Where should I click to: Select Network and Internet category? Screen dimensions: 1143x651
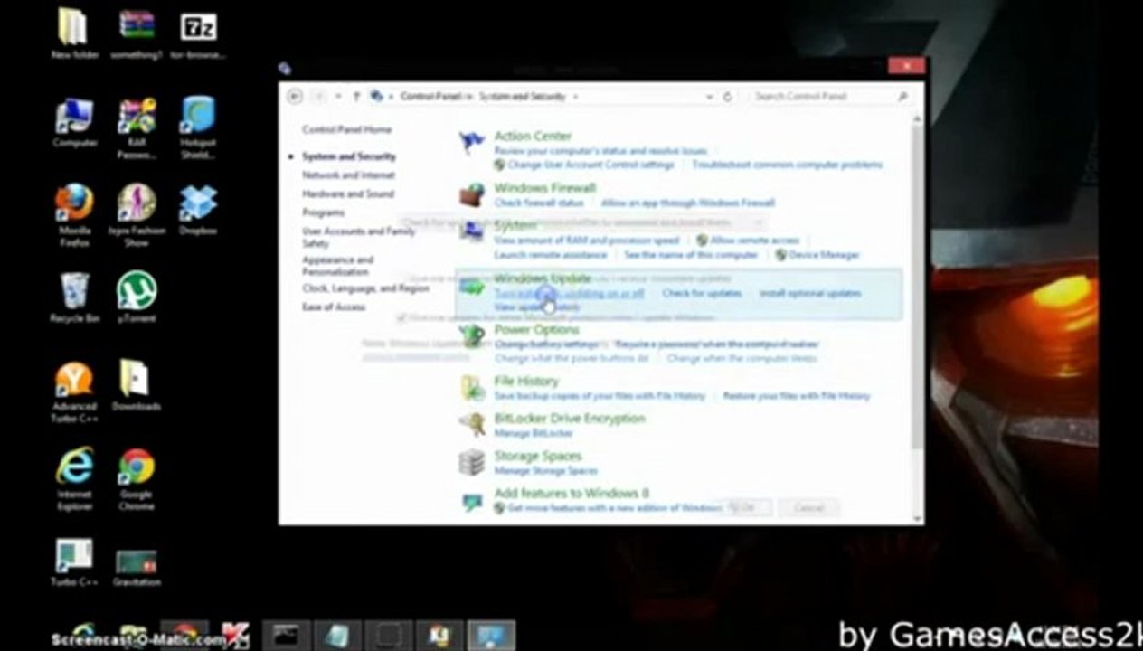point(348,175)
